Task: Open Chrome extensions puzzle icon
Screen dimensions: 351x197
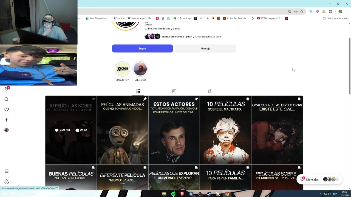Action: [x=330, y=11]
